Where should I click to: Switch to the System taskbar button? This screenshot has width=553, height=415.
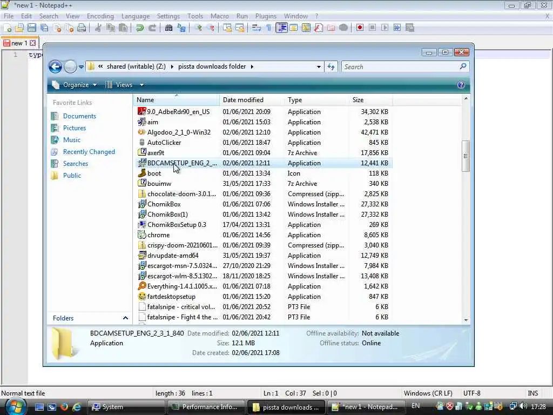click(x=125, y=407)
